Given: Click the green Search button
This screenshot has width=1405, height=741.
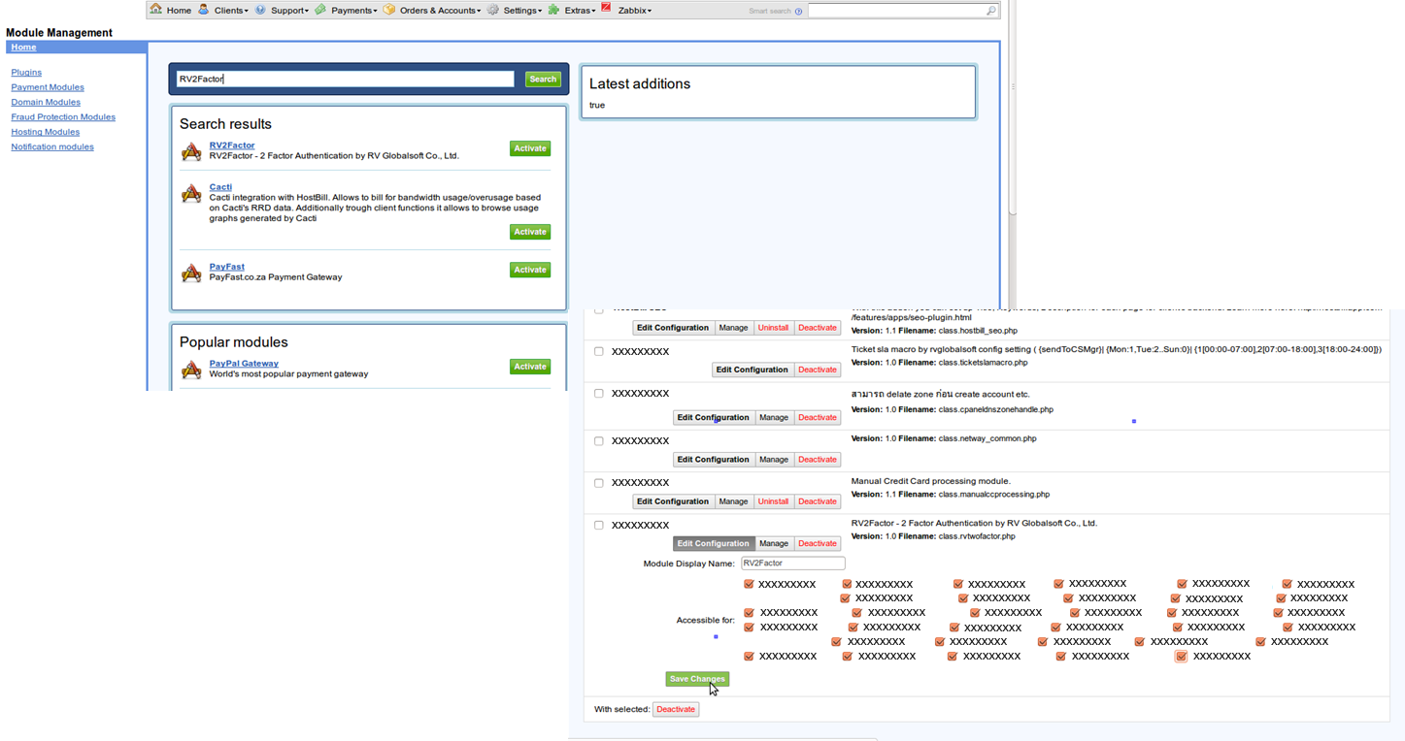Looking at the screenshot, I should [x=543, y=80].
